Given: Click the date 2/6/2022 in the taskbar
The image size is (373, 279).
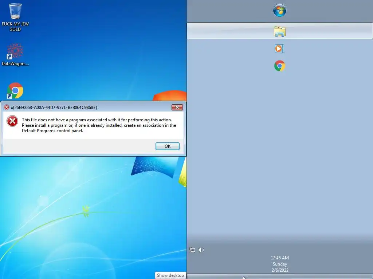Looking at the screenshot, I should point(280,270).
